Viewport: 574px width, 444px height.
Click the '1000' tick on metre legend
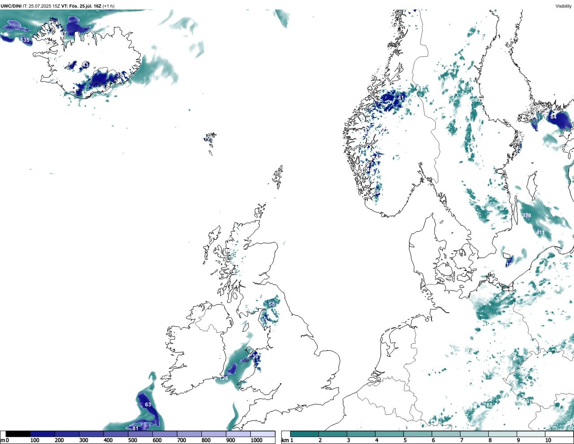click(257, 441)
